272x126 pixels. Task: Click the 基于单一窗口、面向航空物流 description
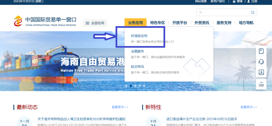pos(155,72)
